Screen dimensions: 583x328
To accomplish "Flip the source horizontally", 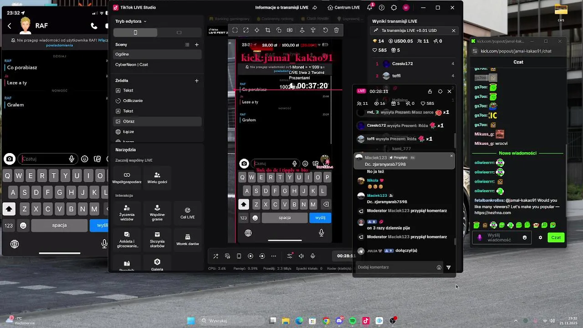I will (x=290, y=30).
